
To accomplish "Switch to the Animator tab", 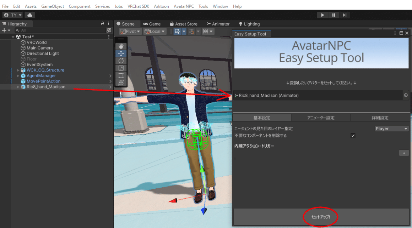I will coord(218,24).
